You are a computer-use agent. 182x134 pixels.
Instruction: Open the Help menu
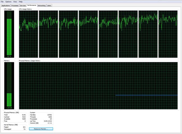coord(21,2)
